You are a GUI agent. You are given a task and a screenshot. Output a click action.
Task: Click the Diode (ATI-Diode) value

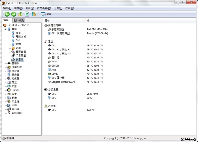(97, 33)
